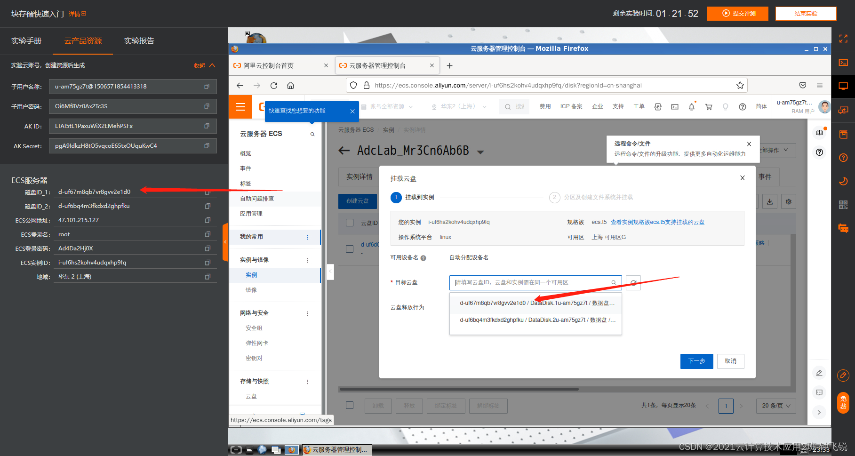
Task: Click the Firefox URL address bar
Action: pos(546,86)
